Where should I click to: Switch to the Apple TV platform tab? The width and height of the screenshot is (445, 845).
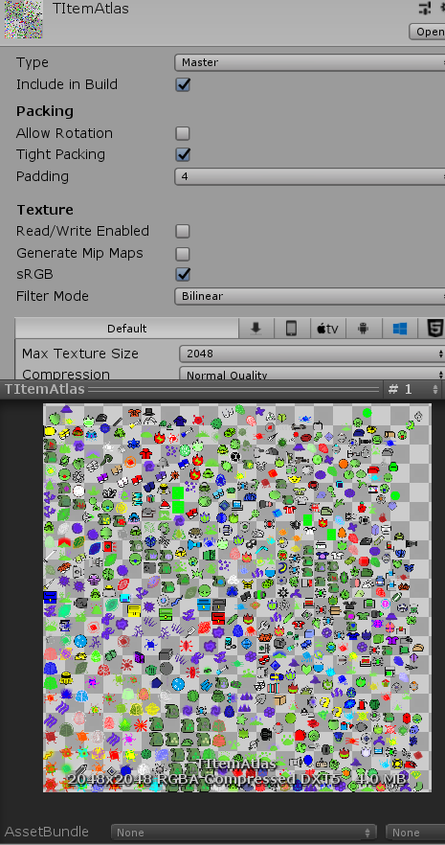(x=328, y=329)
